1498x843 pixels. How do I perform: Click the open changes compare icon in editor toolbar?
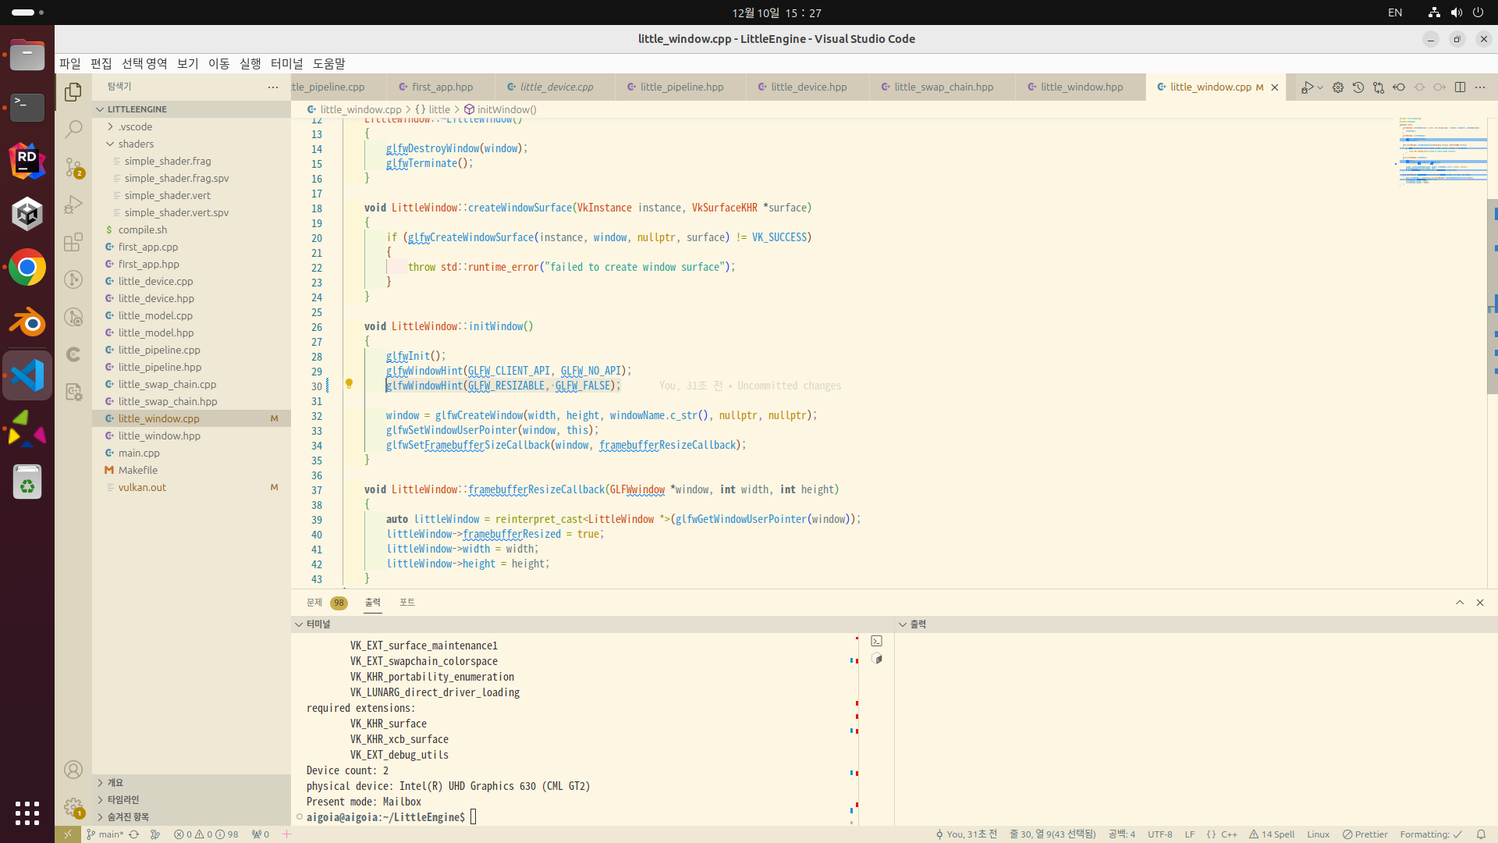click(1379, 87)
